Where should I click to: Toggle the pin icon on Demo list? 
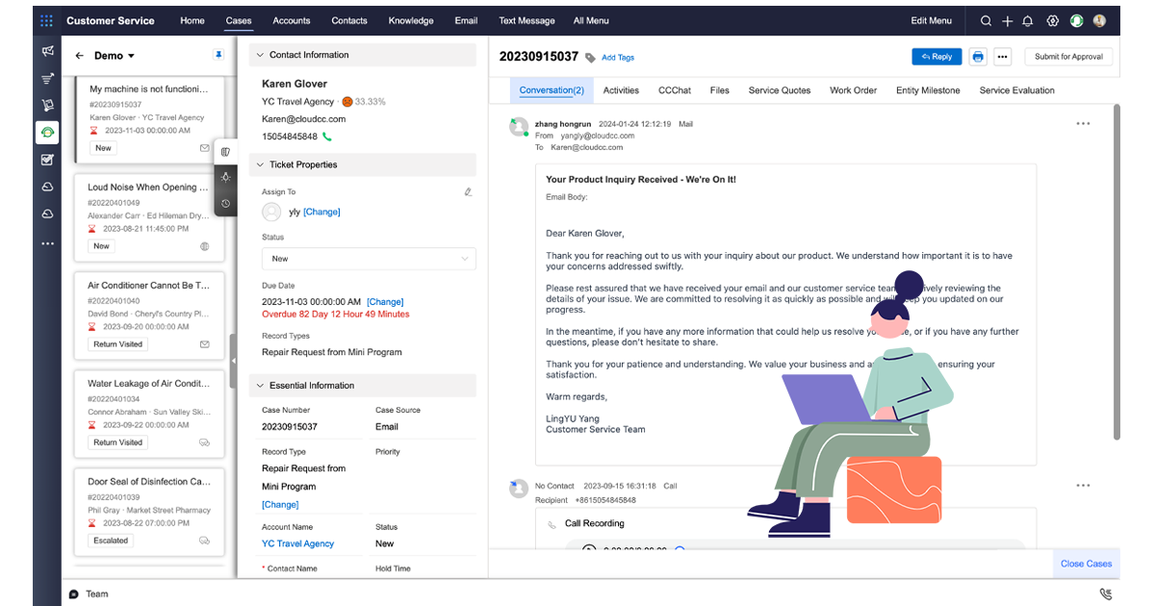click(x=218, y=56)
